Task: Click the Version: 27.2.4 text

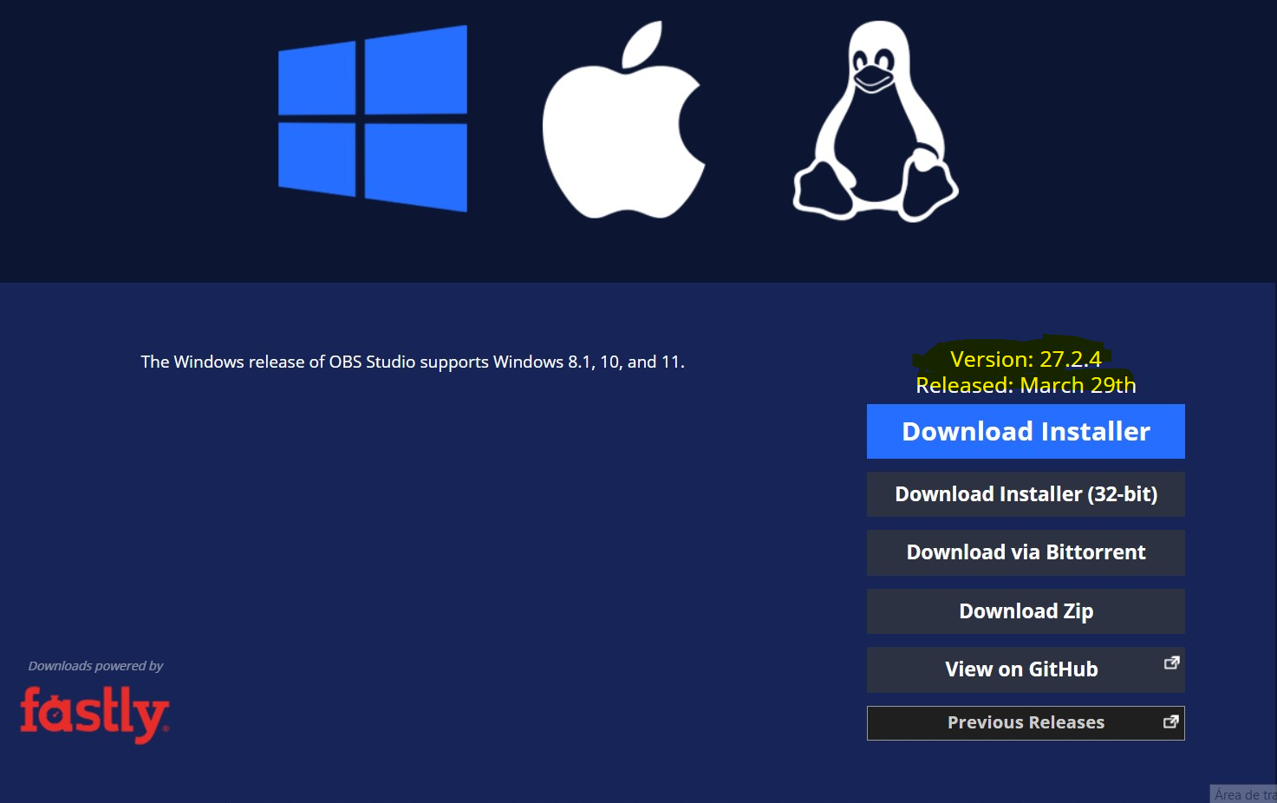Action: coord(1026,359)
